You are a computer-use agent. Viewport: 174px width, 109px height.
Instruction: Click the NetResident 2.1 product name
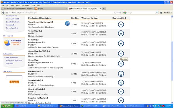pos(36,71)
